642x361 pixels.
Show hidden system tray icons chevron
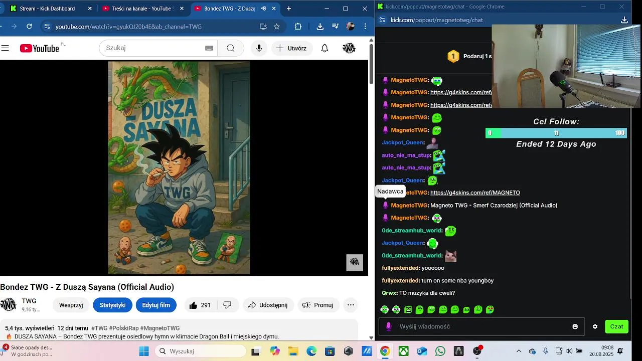[x=519, y=351]
